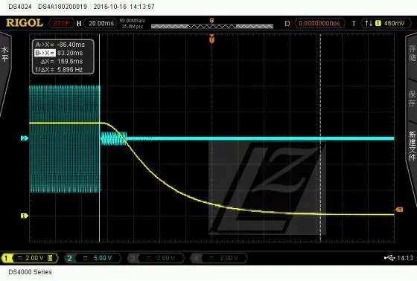The height and width of the screenshot is (281, 417).
Task: Click the USB connection status icon
Action: point(389,258)
